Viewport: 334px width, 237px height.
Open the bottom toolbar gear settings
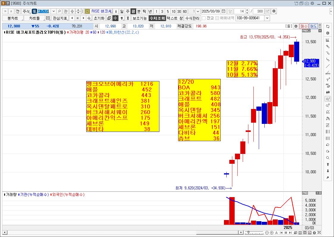click(x=314, y=233)
